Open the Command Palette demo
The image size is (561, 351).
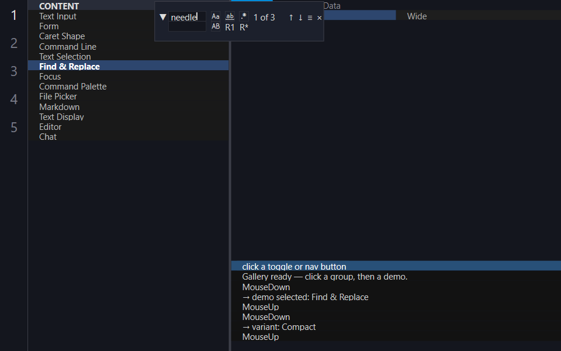(x=128, y=87)
